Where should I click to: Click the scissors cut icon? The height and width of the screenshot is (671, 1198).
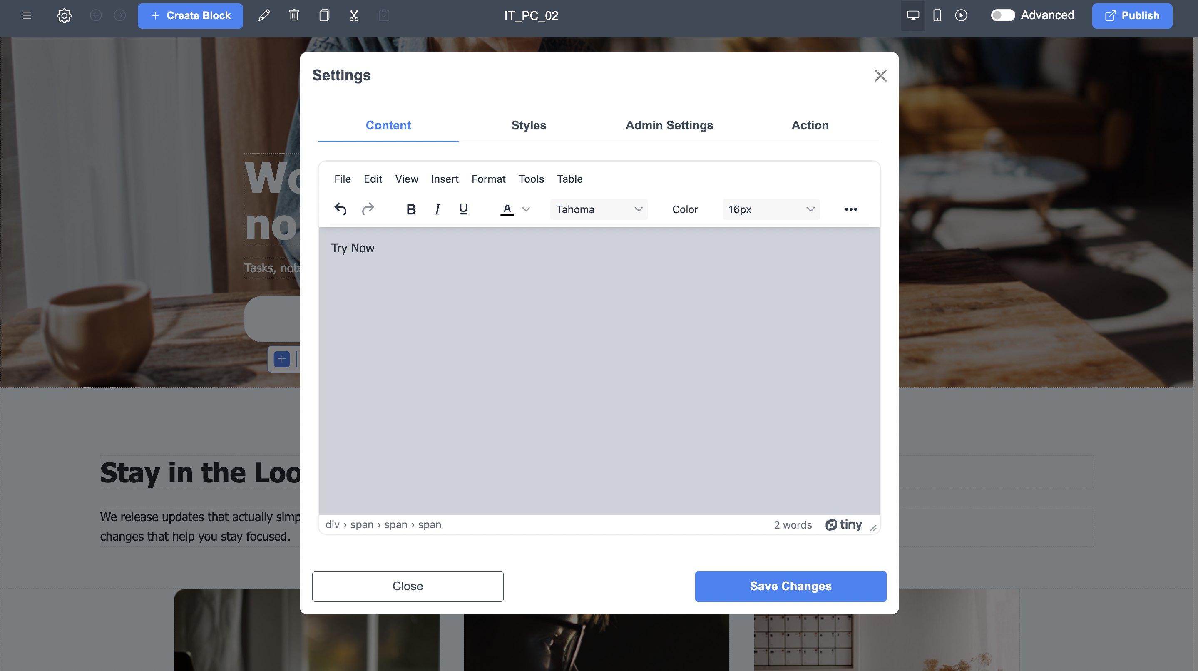(x=354, y=15)
